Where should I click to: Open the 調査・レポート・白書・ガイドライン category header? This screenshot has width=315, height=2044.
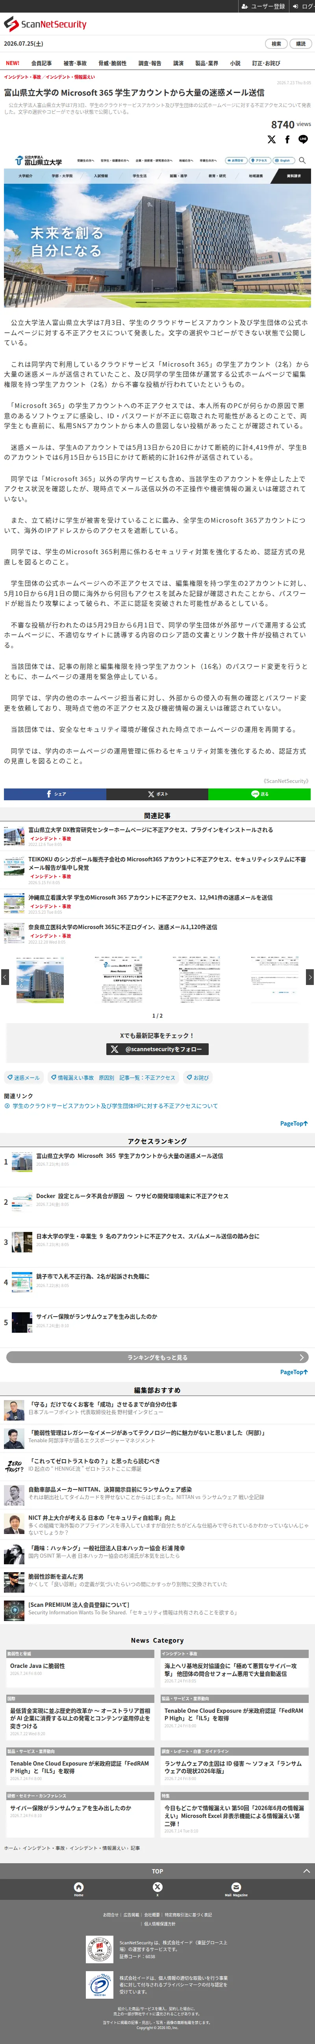[234, 1751]
